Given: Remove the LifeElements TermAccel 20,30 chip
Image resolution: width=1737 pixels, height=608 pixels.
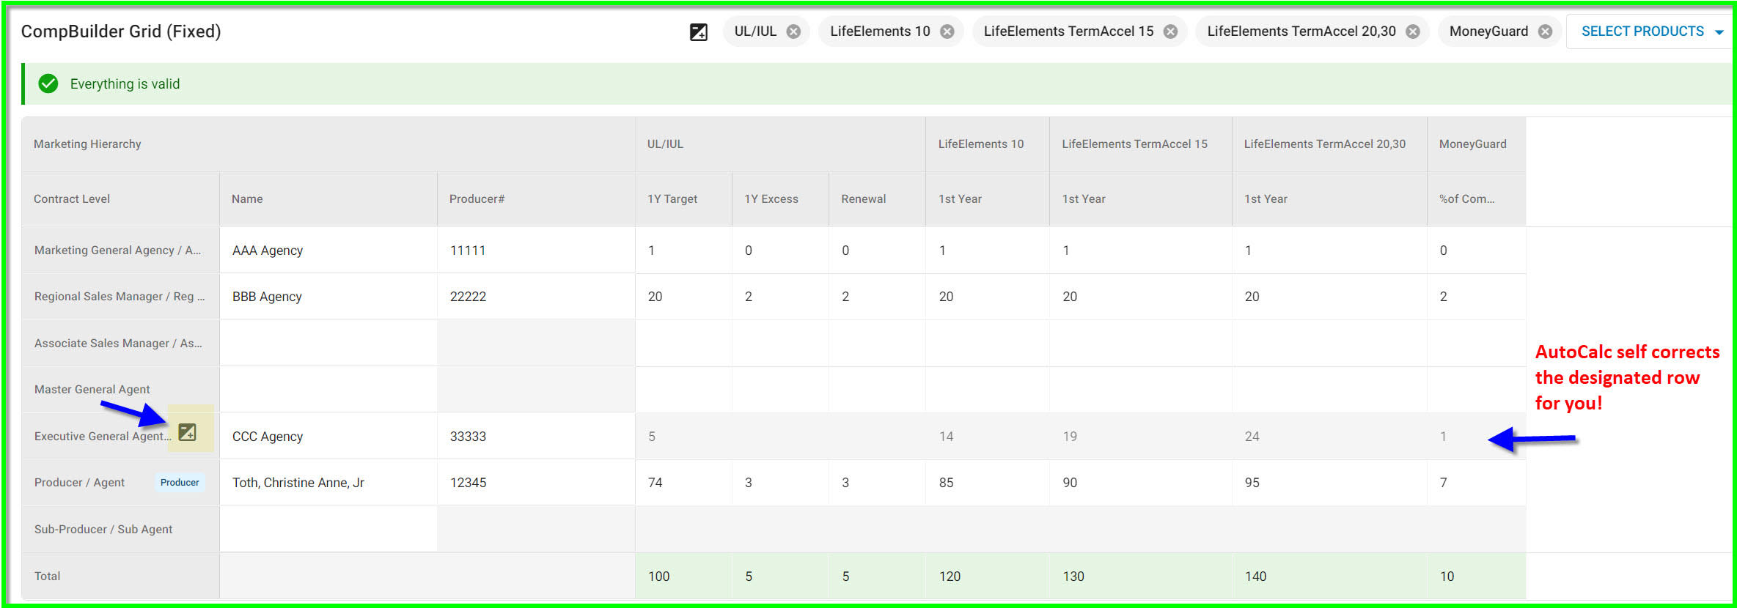Looking at the screenshot, I should [1413, 31].
